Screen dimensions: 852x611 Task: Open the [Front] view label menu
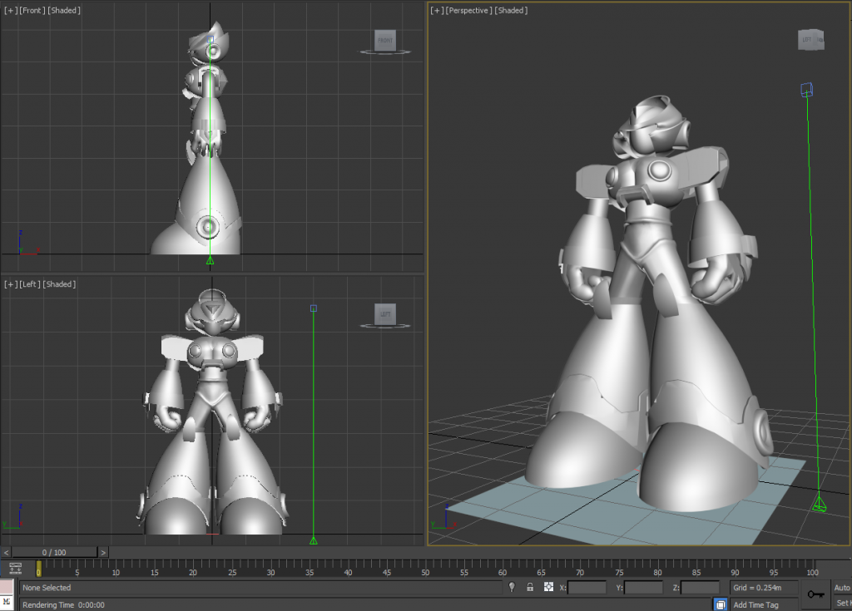point(32,10)
